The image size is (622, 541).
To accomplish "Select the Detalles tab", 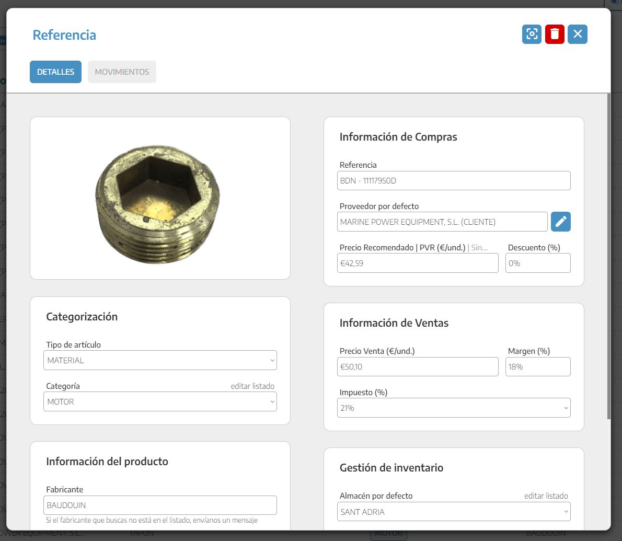I will point(55,72).
